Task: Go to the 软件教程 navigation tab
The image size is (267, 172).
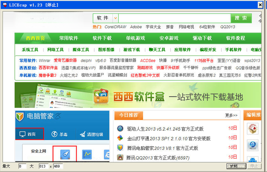Action: [236, 38]
